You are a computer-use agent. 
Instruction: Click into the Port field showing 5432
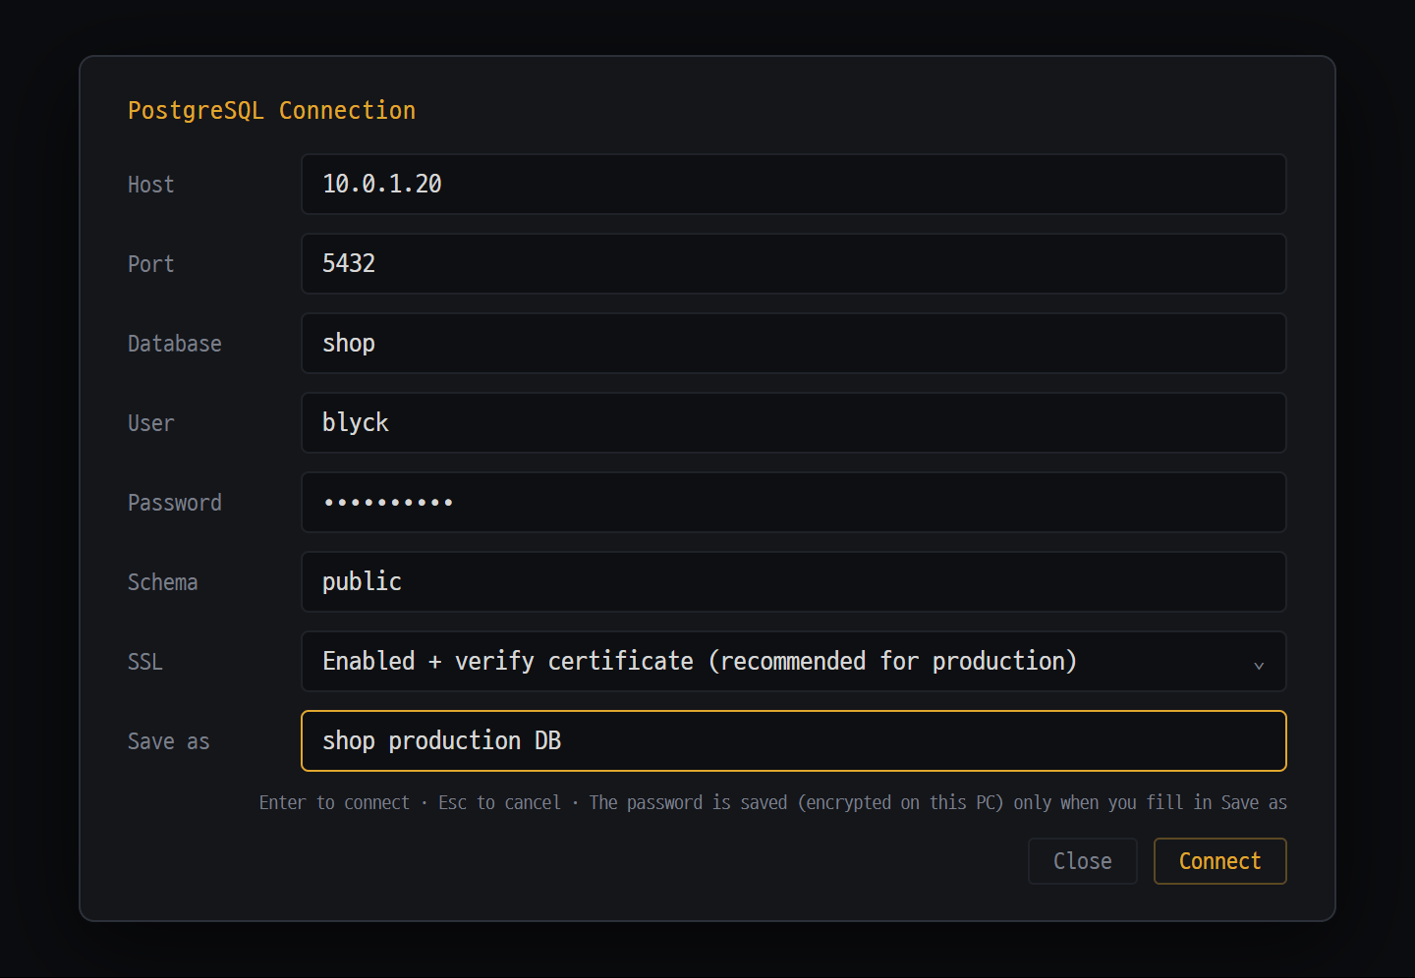(x=794, y=263)
